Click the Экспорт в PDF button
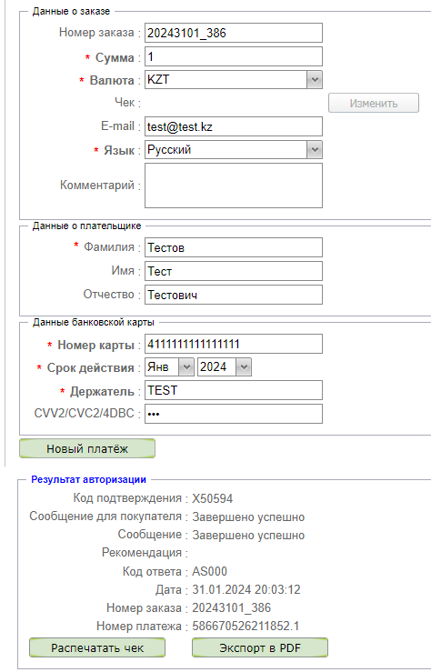 pyautogui.click(x=260, y=647)
